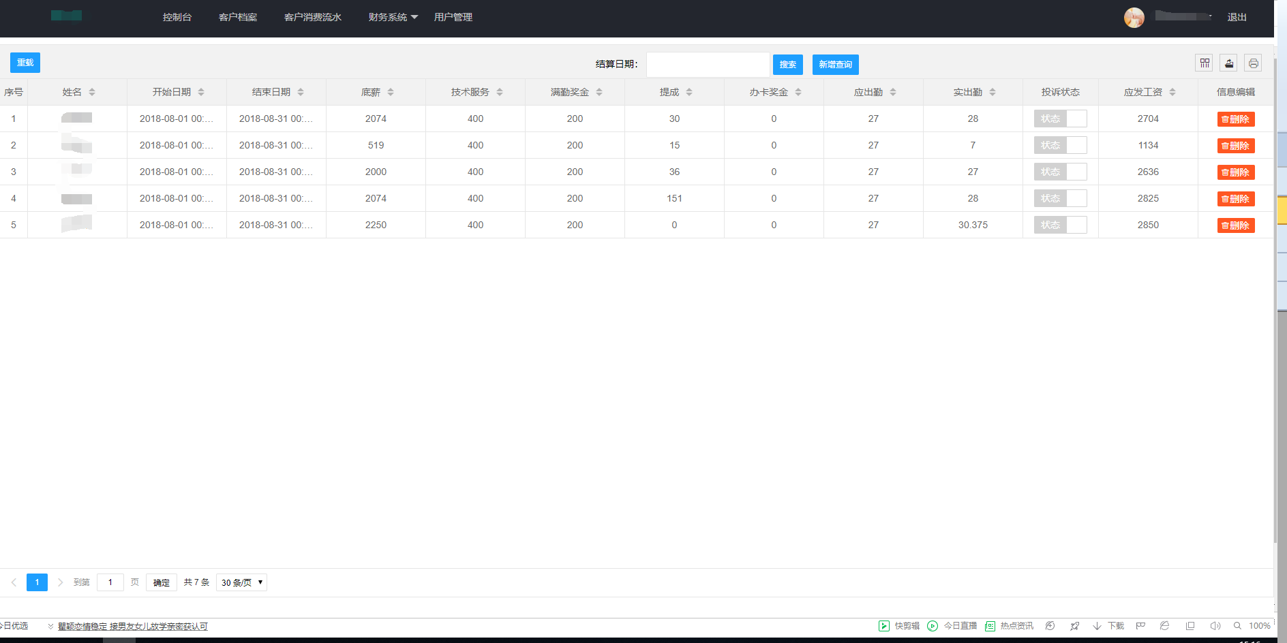Open the 30 条/页 page size dropdown

tap(241, 582)
